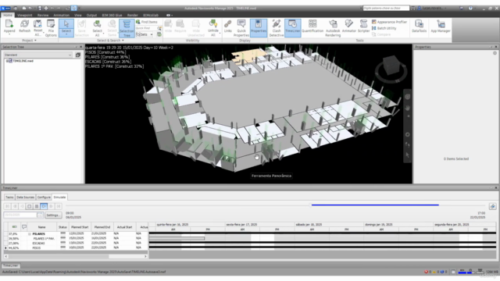
Task: Click the ViewCube in the 3D viewport
Action: tap(391, 66)
